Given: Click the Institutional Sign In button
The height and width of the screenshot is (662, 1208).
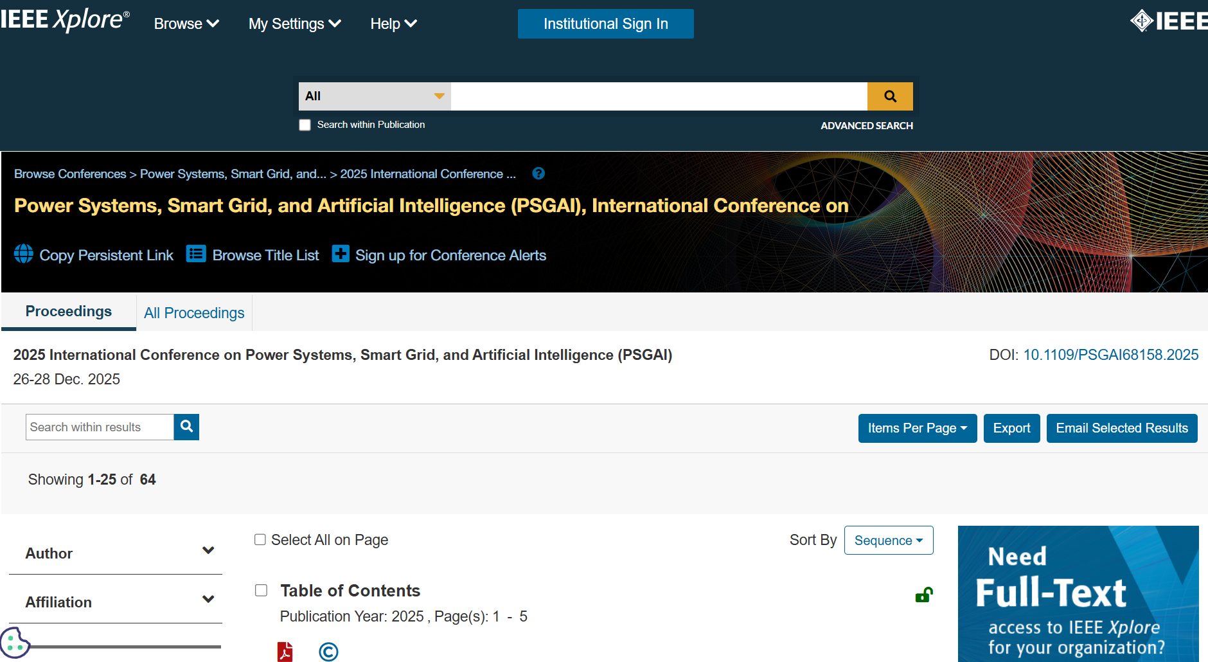Looking at the screenshot, I should pos(605,24).
